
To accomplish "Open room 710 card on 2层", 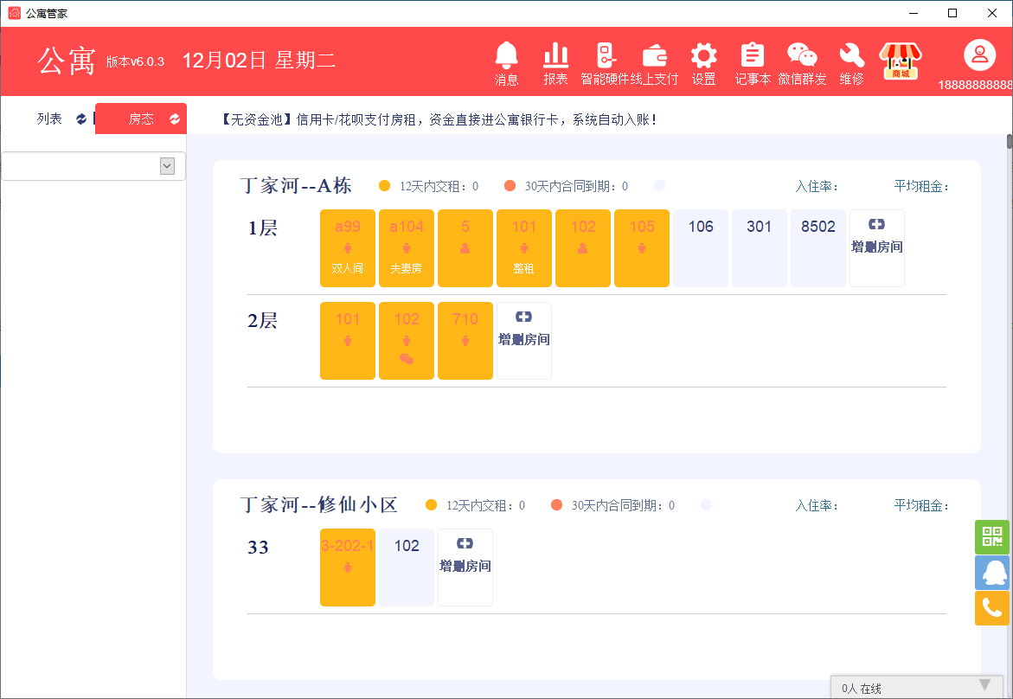I will (x=465, y=341).
